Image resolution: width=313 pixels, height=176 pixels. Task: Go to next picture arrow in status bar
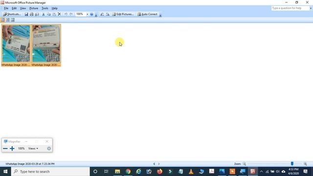(x=159, y=164)
